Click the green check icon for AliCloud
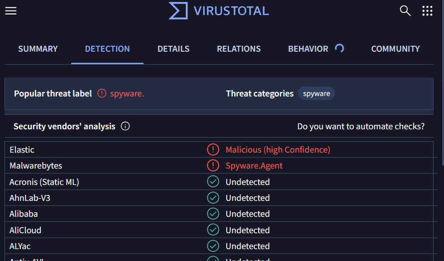 (x=213, y=230)
